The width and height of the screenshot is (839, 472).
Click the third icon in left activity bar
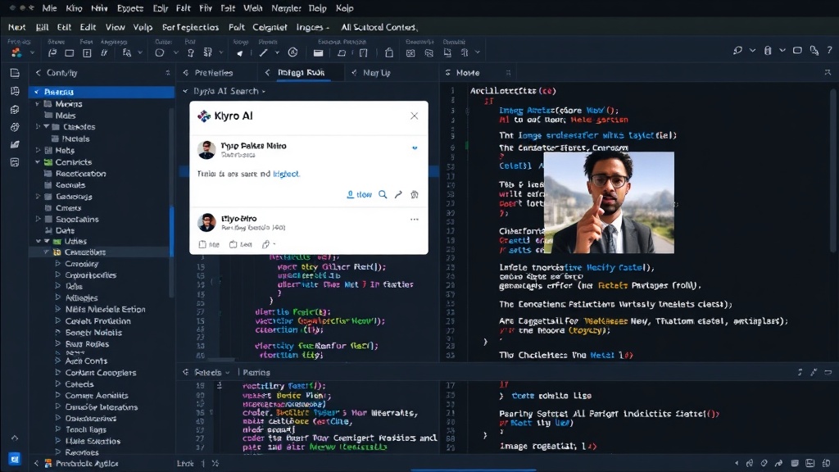(x=15, y=109)
